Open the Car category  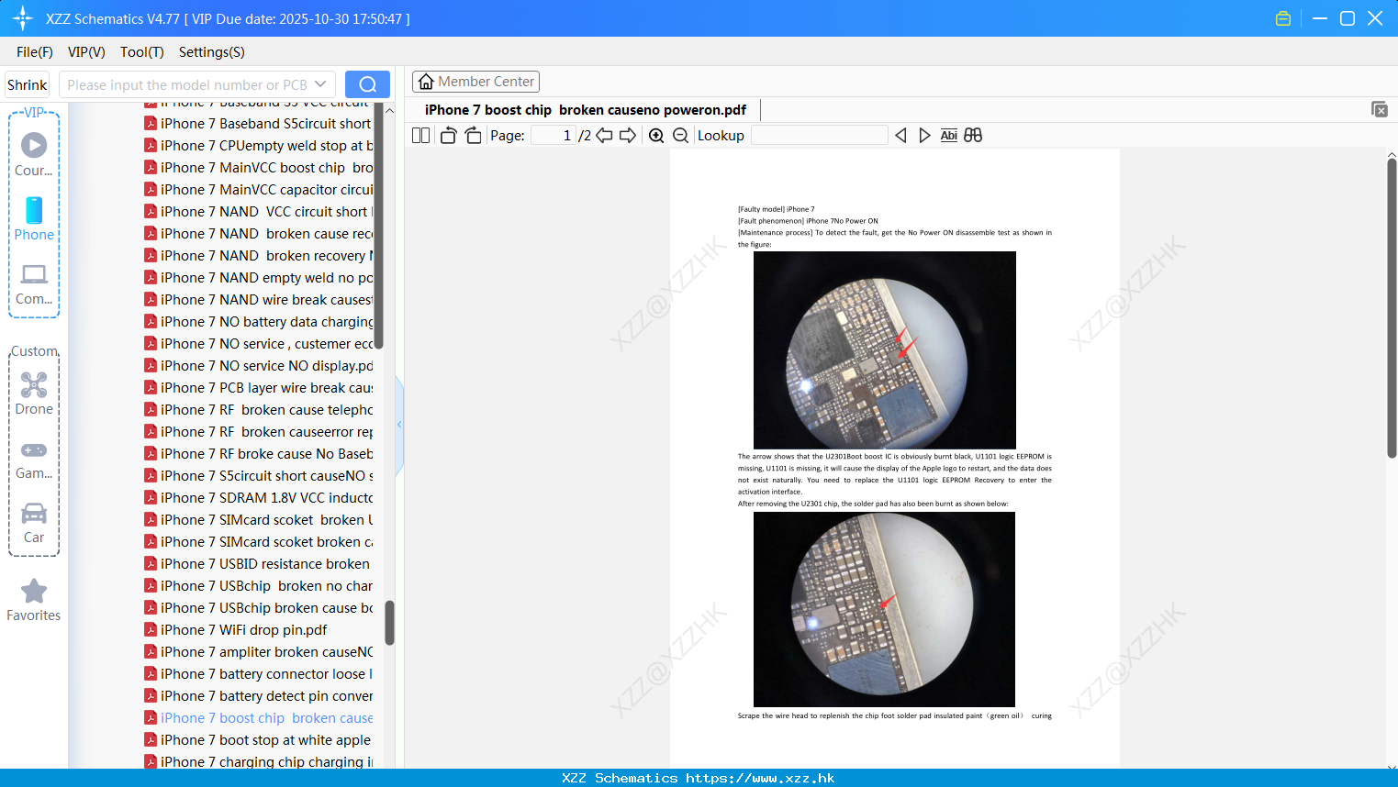coord(34,523)
